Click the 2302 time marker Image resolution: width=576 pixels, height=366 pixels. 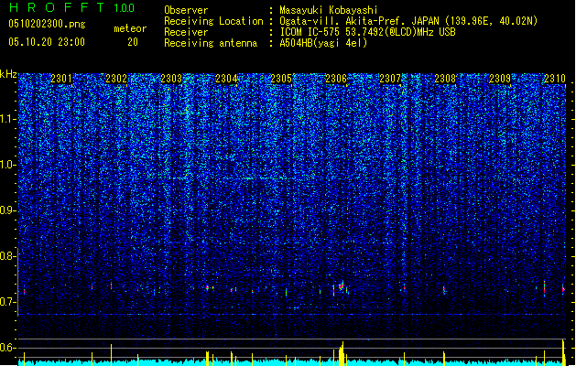pos(116,79)
